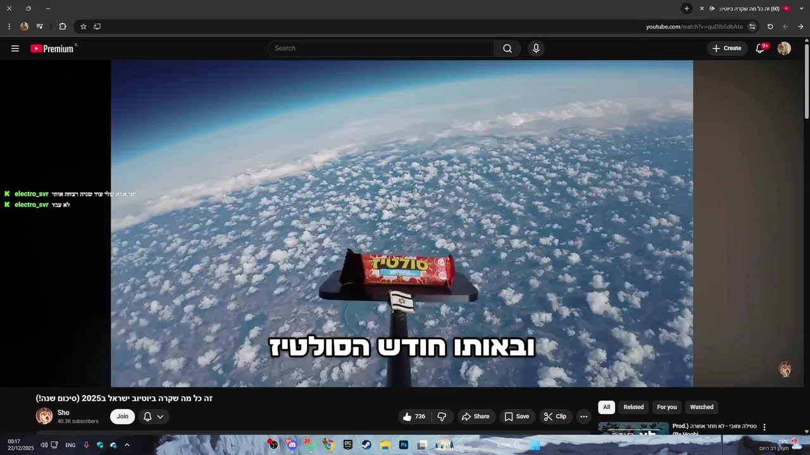Image resolution: width=810 pixels, height=455 pixels.
Task: Open the browser extensions puzzle icon
Action: (x=62, y=27)
